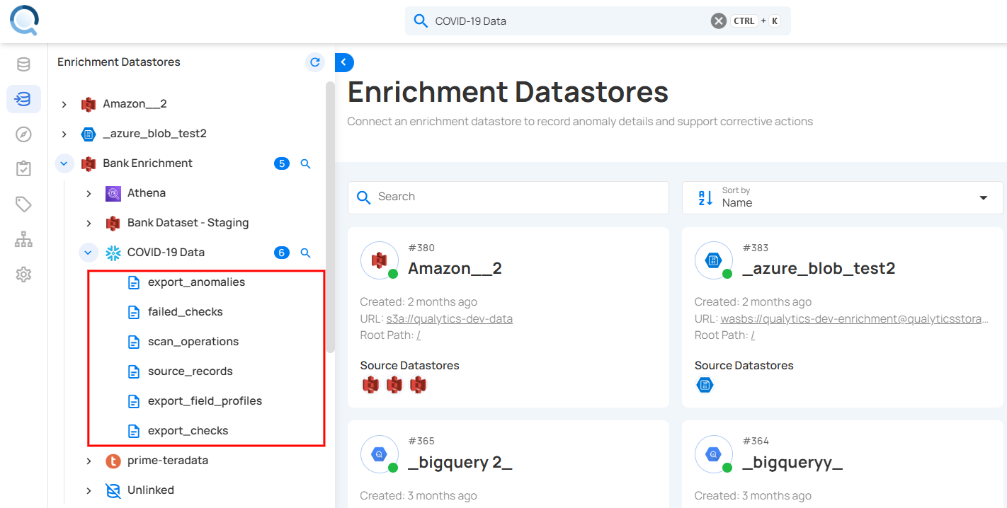Open the Flows hierarchy icon in sidebar

[x=23, y=240]
